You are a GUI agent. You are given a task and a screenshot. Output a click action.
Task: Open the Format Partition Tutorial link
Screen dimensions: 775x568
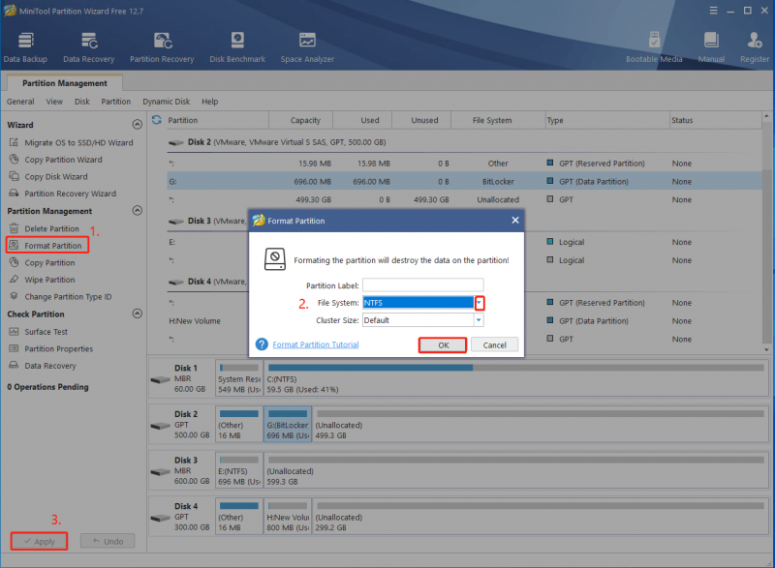point(316,344)
